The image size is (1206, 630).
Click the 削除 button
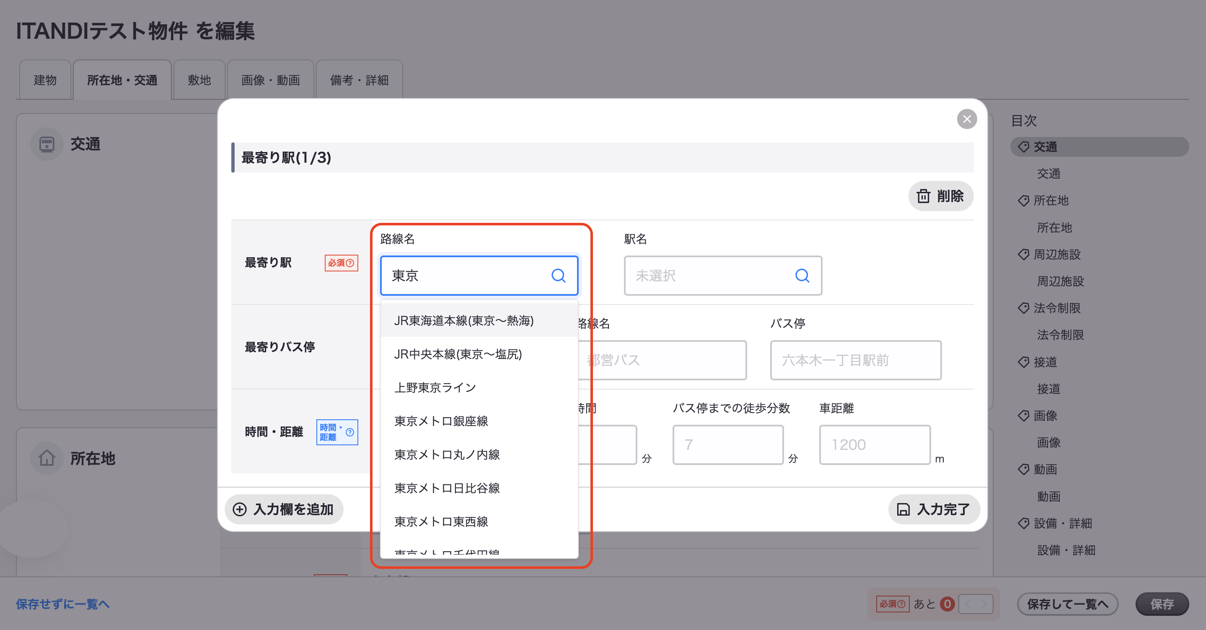tap(941, 196)
